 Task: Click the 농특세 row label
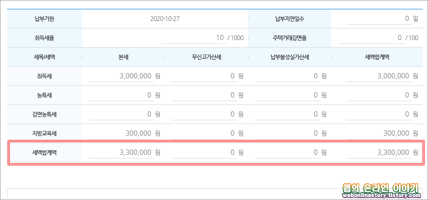tap(44, 95)
